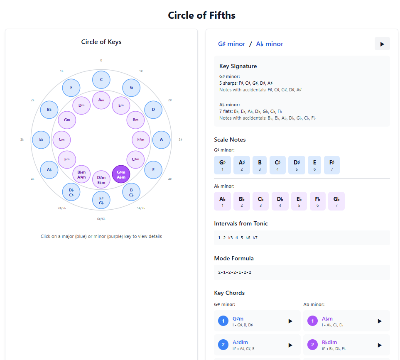This screenshot has width=400, height=360.
Task: Select the G major key circle
Action: click(131, 88)
